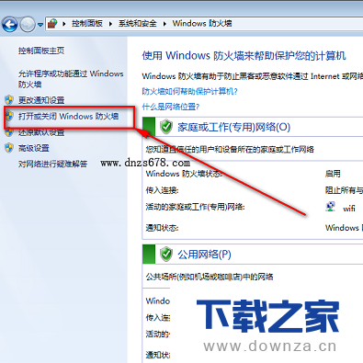Open 控制面板主页 link
The width and height of the screenshot is (363, 363).
pos(41,51)
